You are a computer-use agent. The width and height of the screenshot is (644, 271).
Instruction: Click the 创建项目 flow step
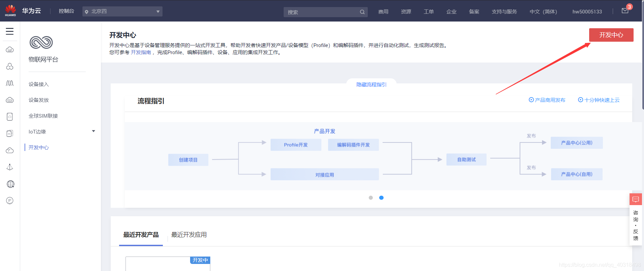(188, 160)
